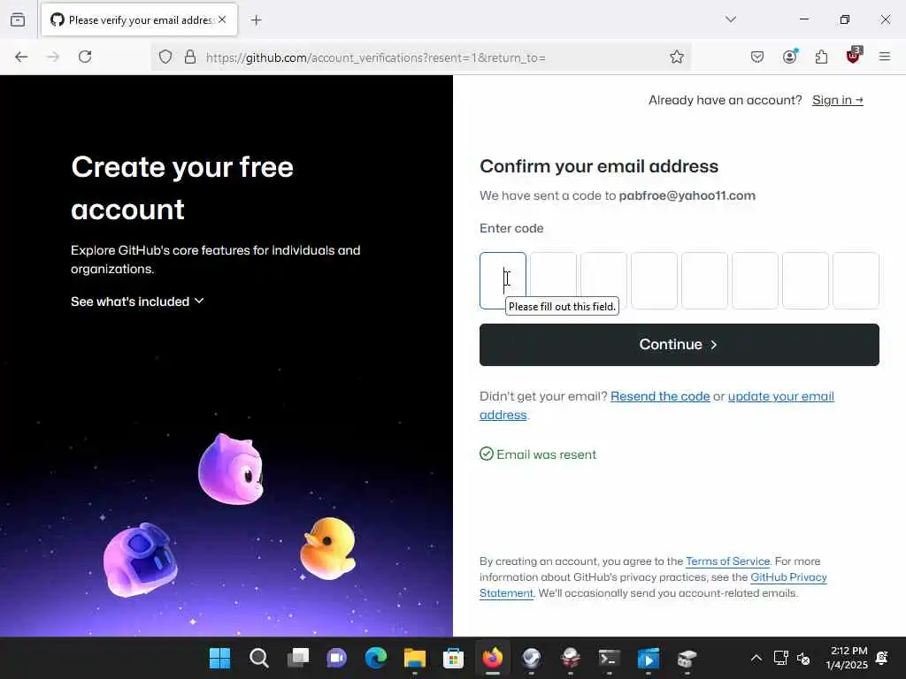Open the Firefox account profile icon
The height and width of the screenshot is (679, 906).
click(789, 56)
